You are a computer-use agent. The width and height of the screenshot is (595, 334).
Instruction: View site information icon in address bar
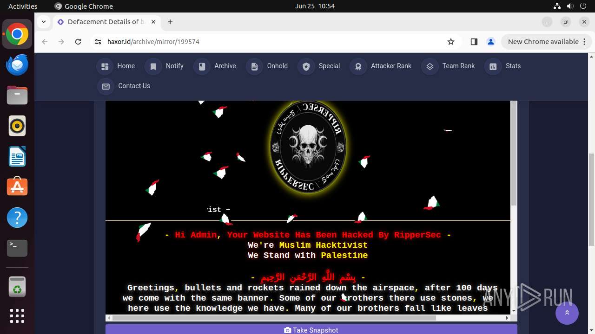pos(98,42)
